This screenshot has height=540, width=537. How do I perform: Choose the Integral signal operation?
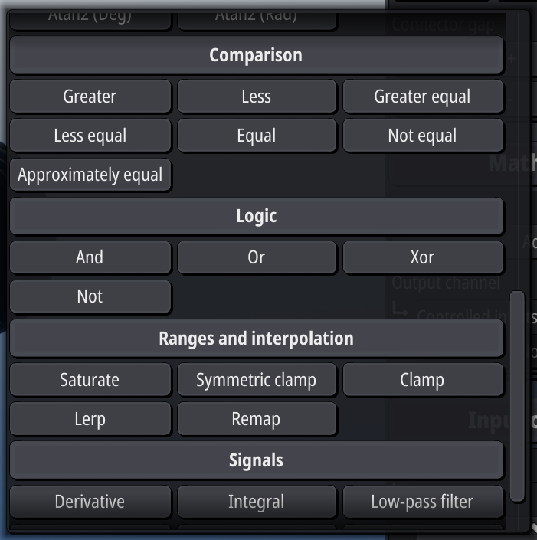(257, 502)
